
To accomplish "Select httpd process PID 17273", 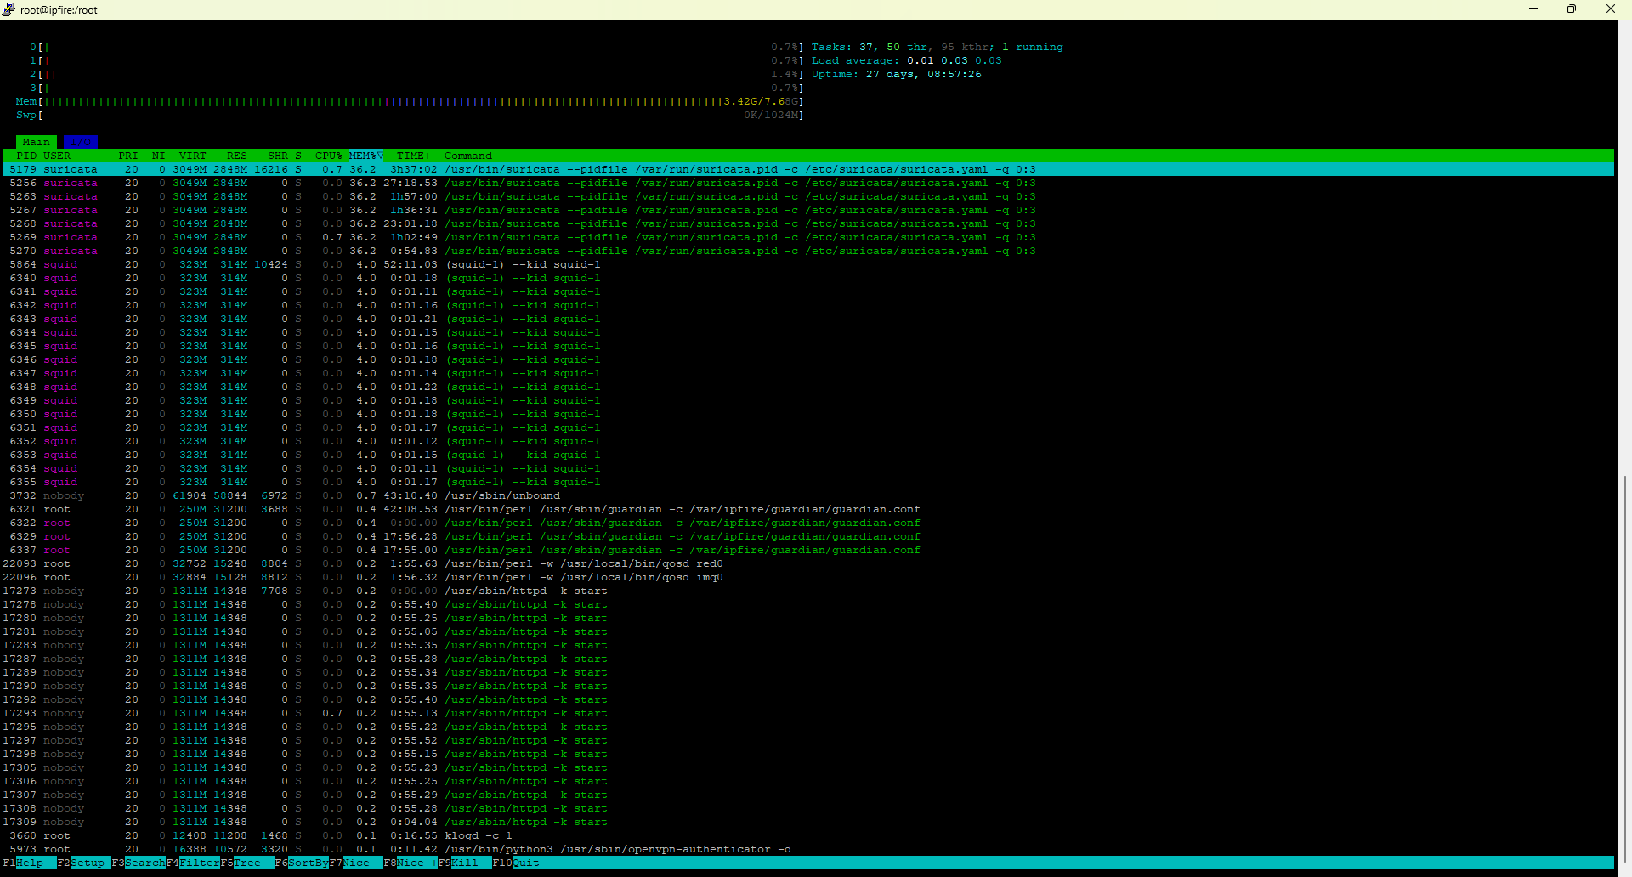I will click(x=807, y=591).
